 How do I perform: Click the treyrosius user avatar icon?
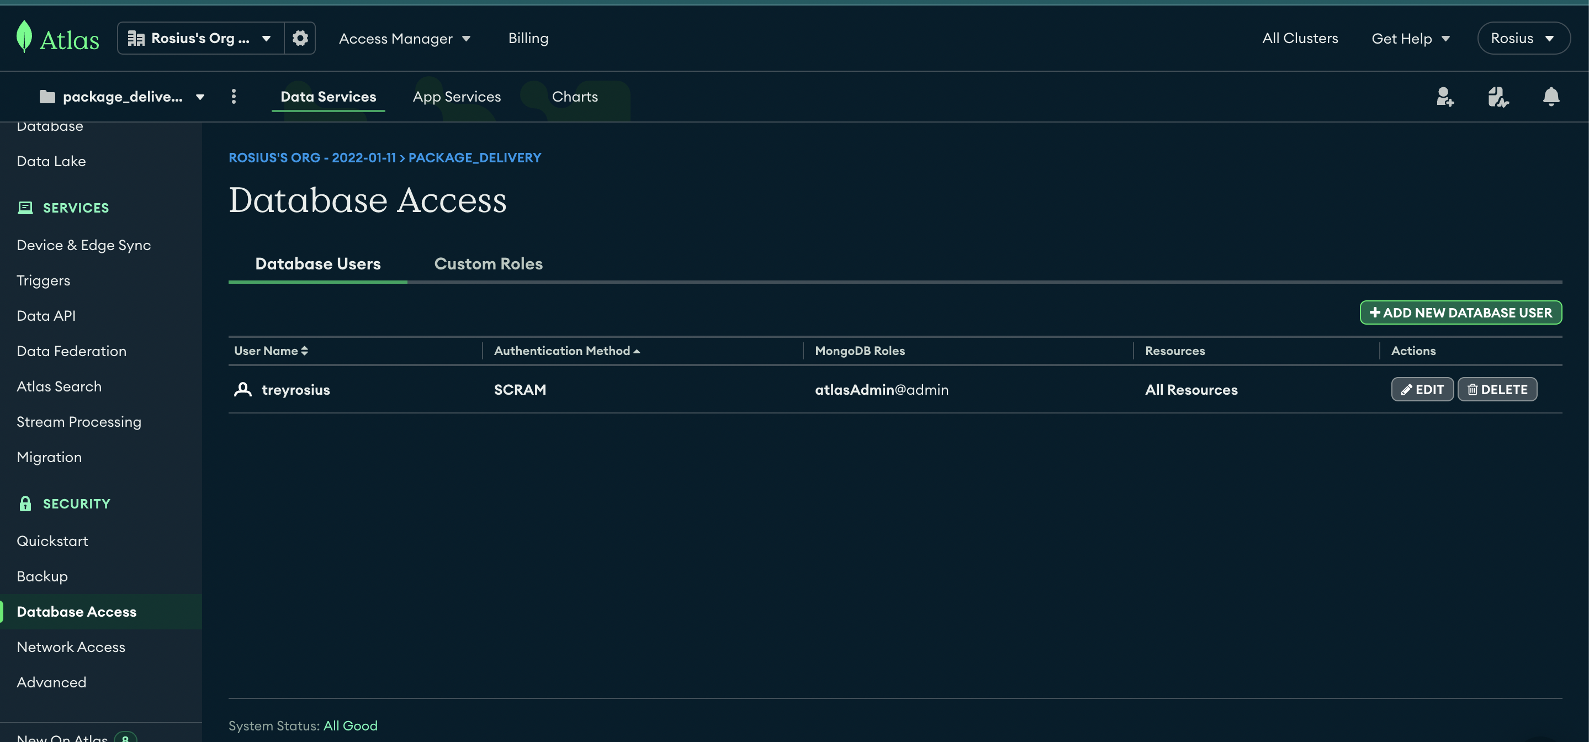[x=243, y=390]
